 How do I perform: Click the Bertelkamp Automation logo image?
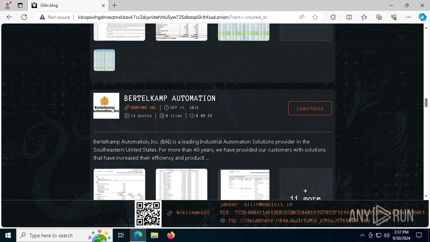[x=106, y=106]
